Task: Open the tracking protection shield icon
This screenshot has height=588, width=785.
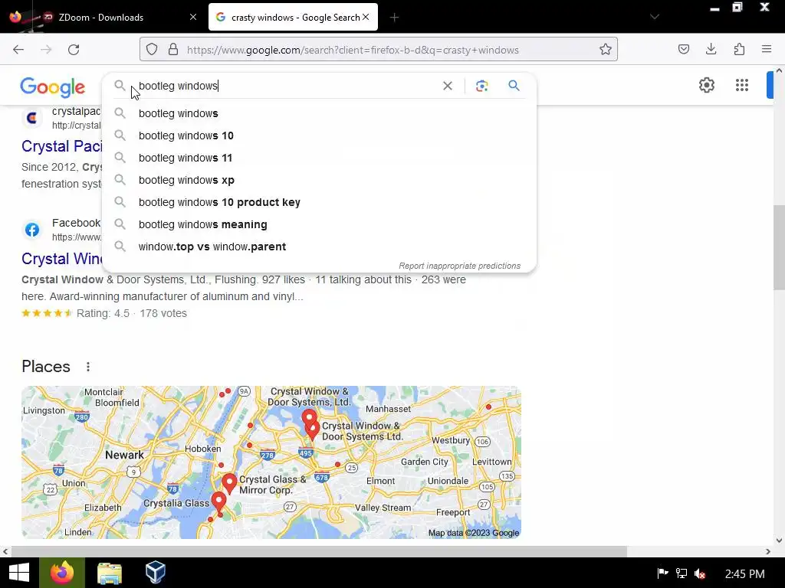Action: click(x=152, y=50)
